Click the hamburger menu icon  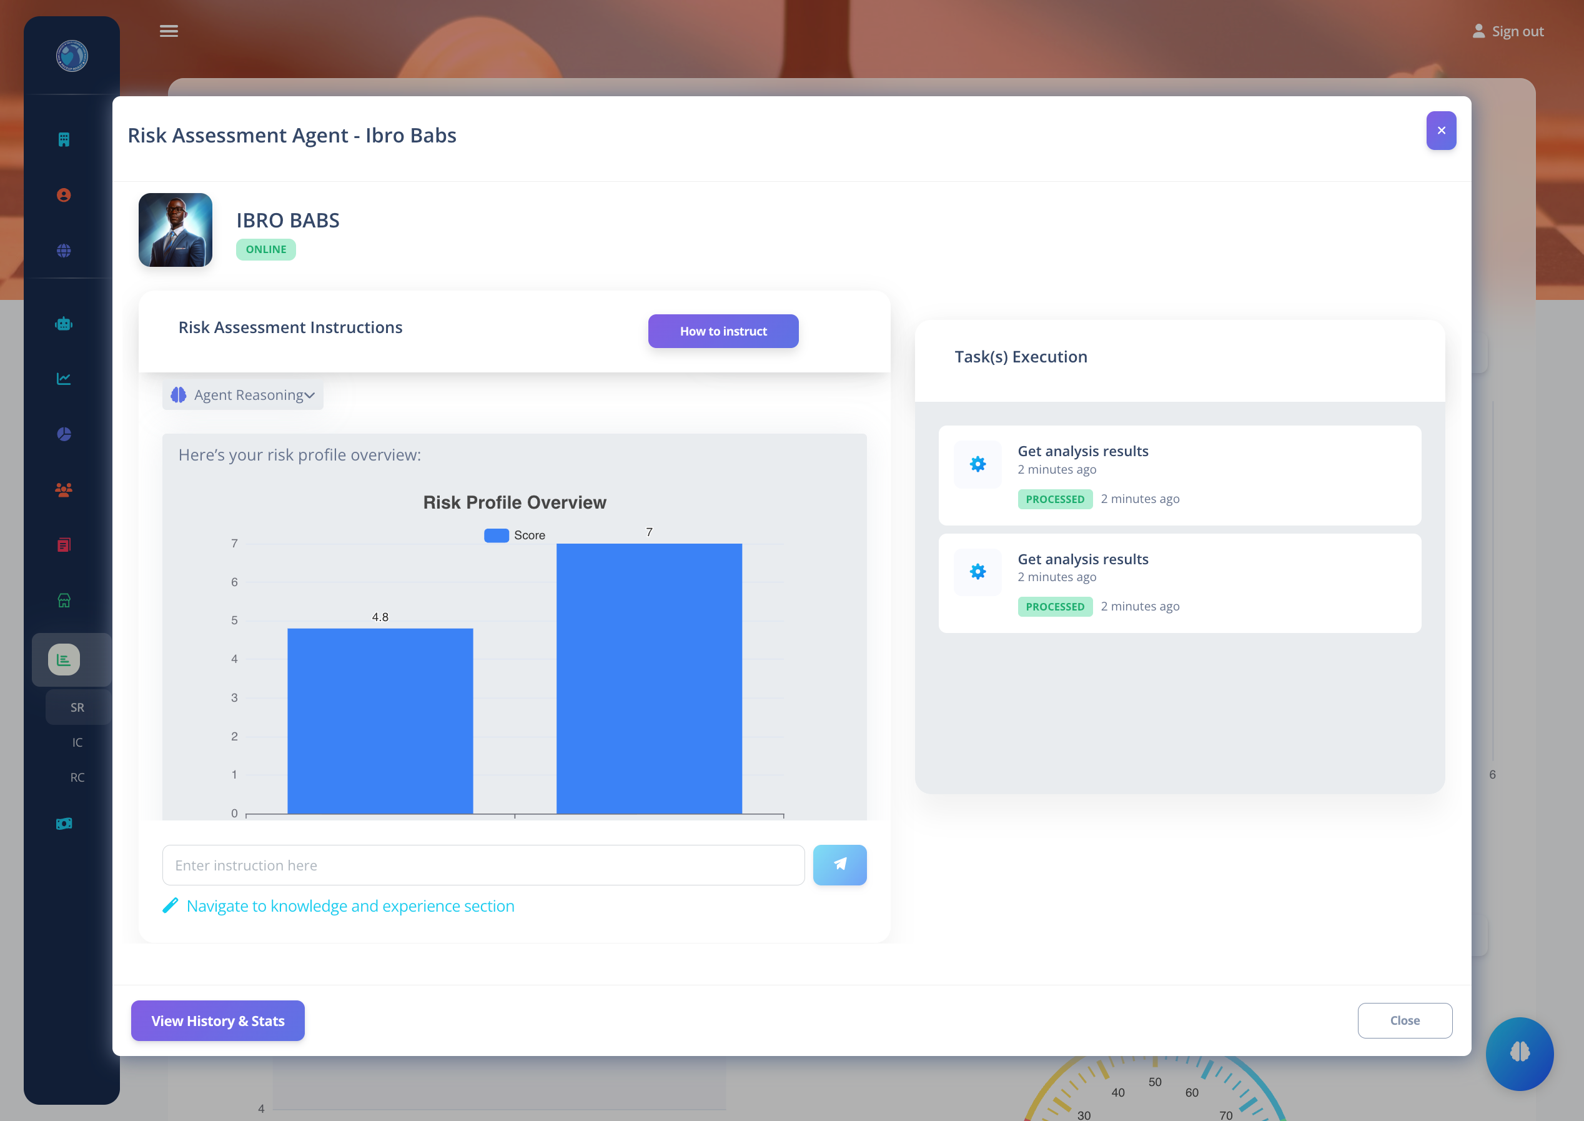169,31
